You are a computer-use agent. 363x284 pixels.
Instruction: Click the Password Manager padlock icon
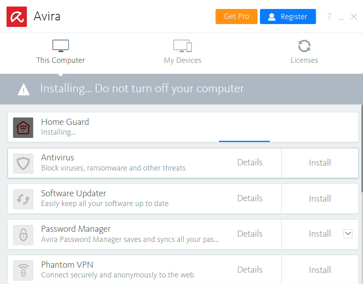(x=23, y=235)
